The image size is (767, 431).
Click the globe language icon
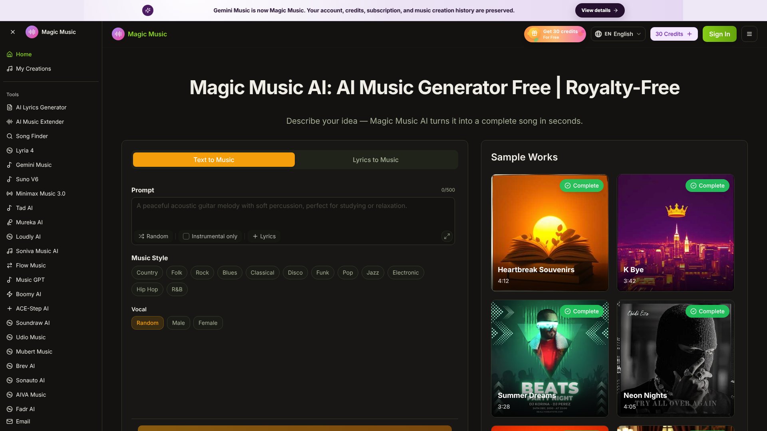(598, 34)
